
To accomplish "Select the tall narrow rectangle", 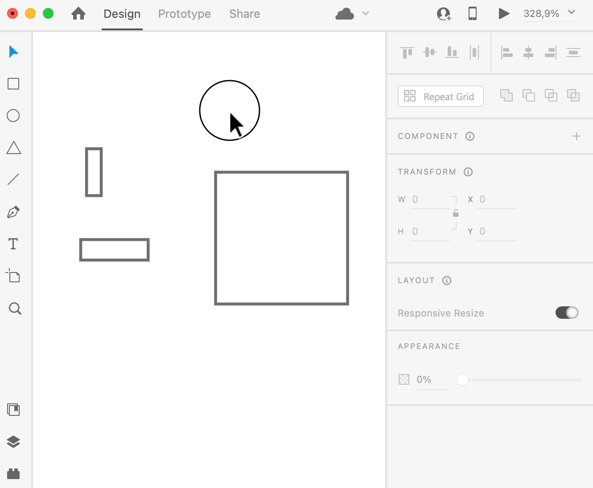I will tap(94, 172).
